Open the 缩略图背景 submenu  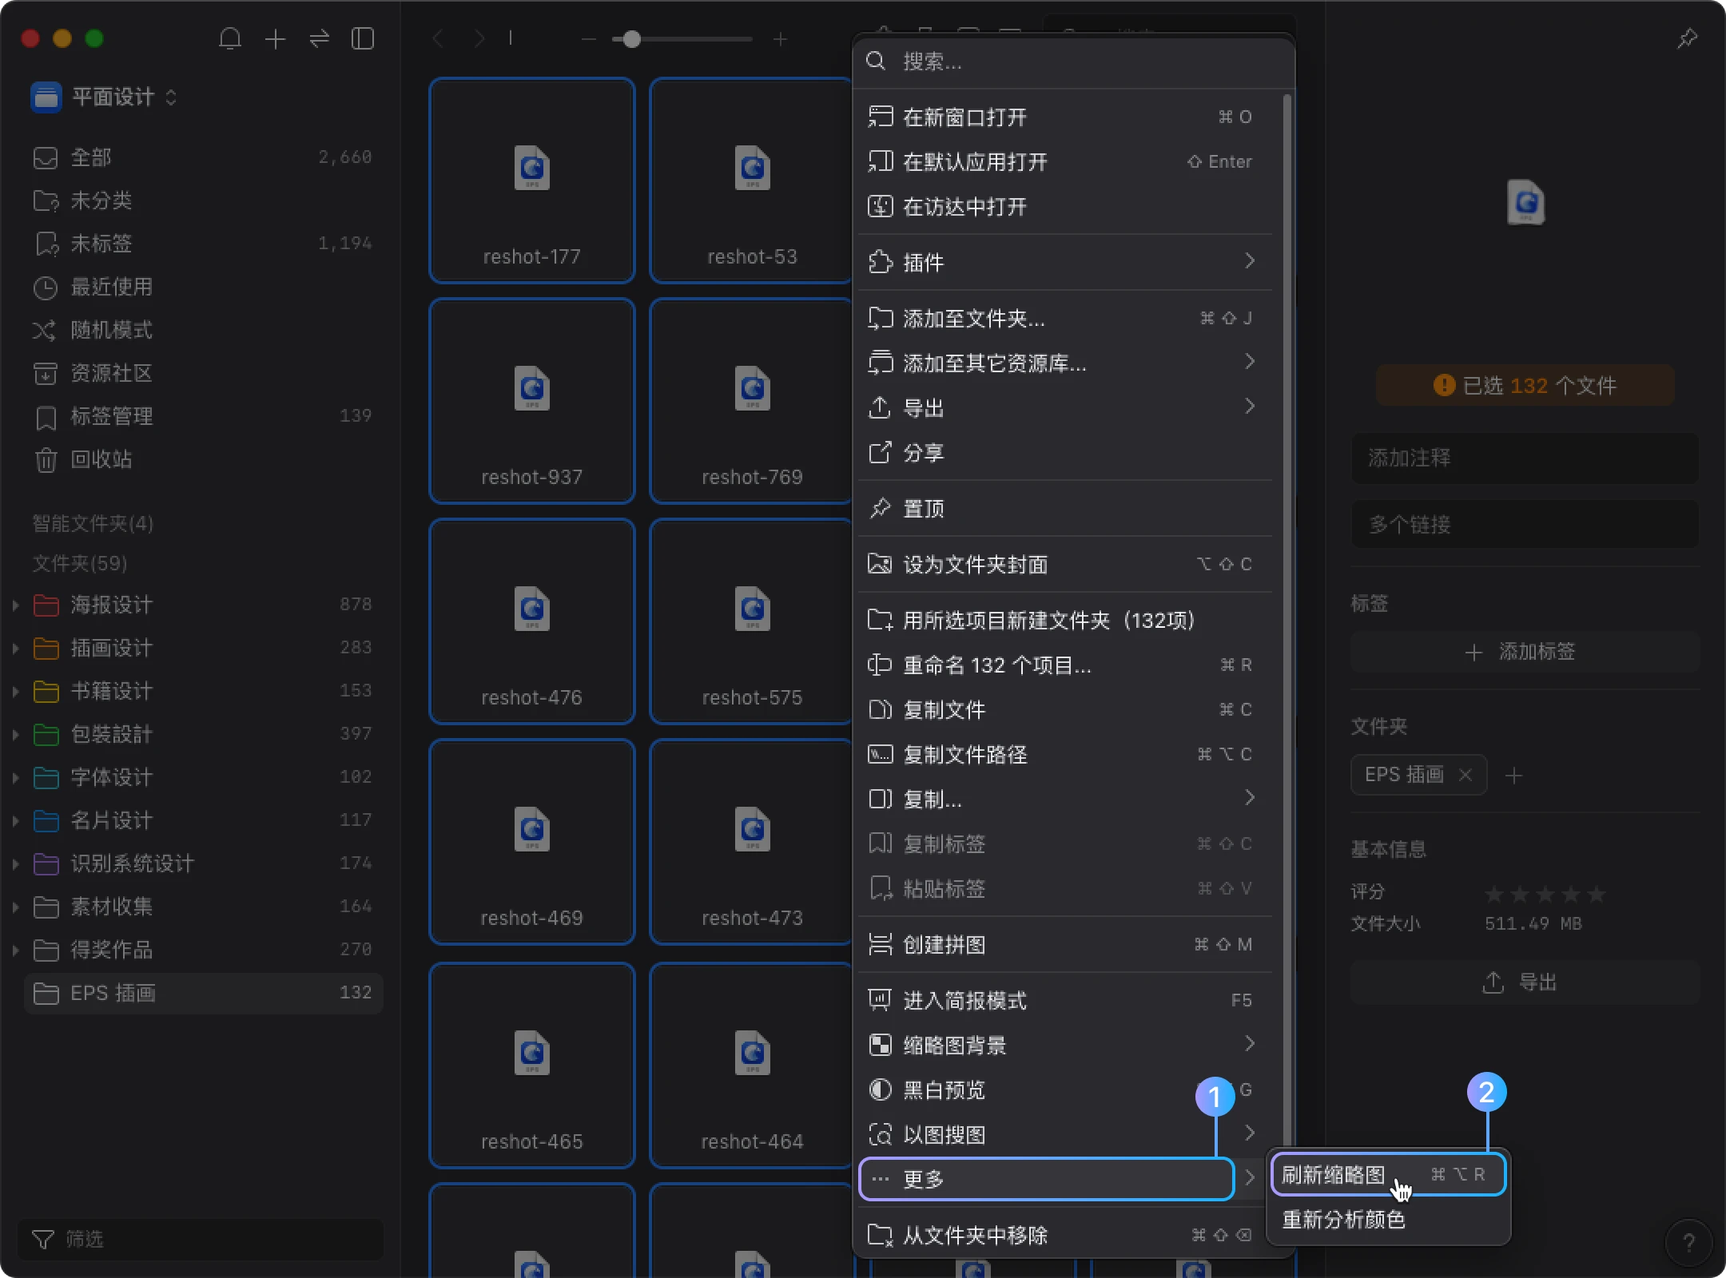point(1065,1046)
